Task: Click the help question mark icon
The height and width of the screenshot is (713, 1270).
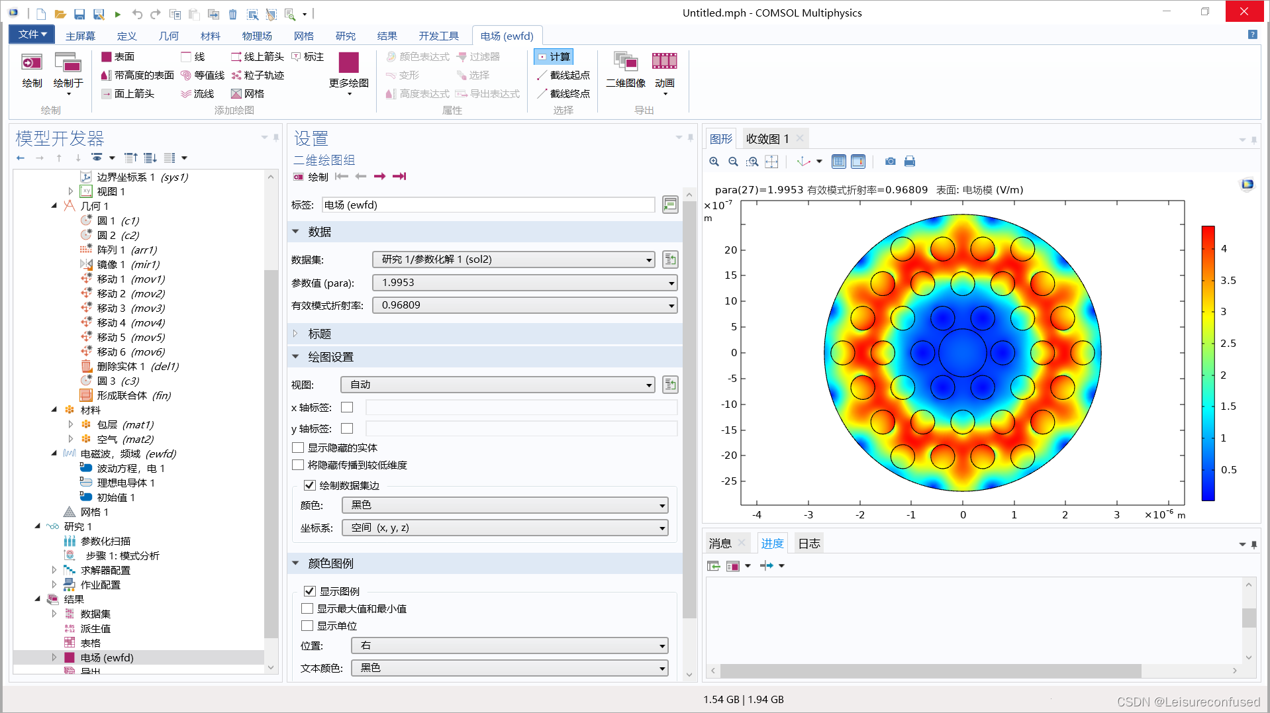Action: coord(1253,34)
